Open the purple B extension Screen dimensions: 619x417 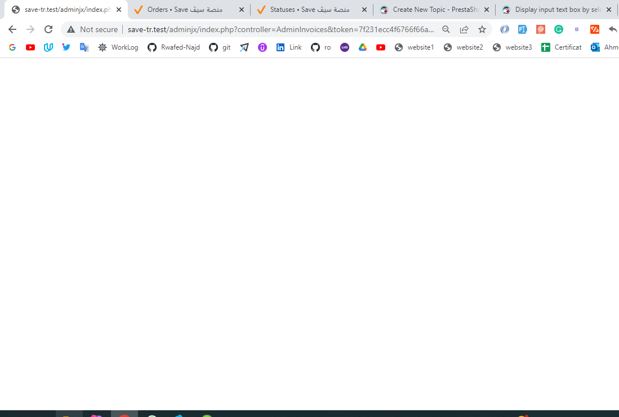coord(577,29)
